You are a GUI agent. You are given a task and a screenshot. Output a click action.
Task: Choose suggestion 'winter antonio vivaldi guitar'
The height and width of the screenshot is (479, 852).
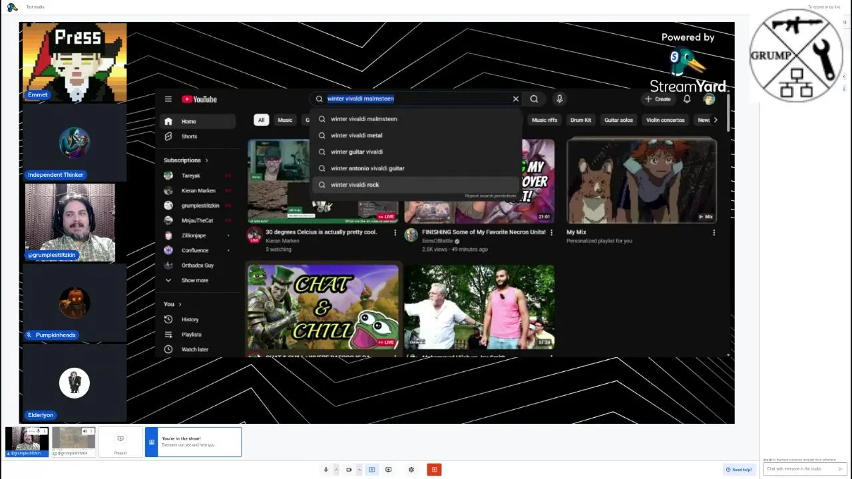coord(416,168)
